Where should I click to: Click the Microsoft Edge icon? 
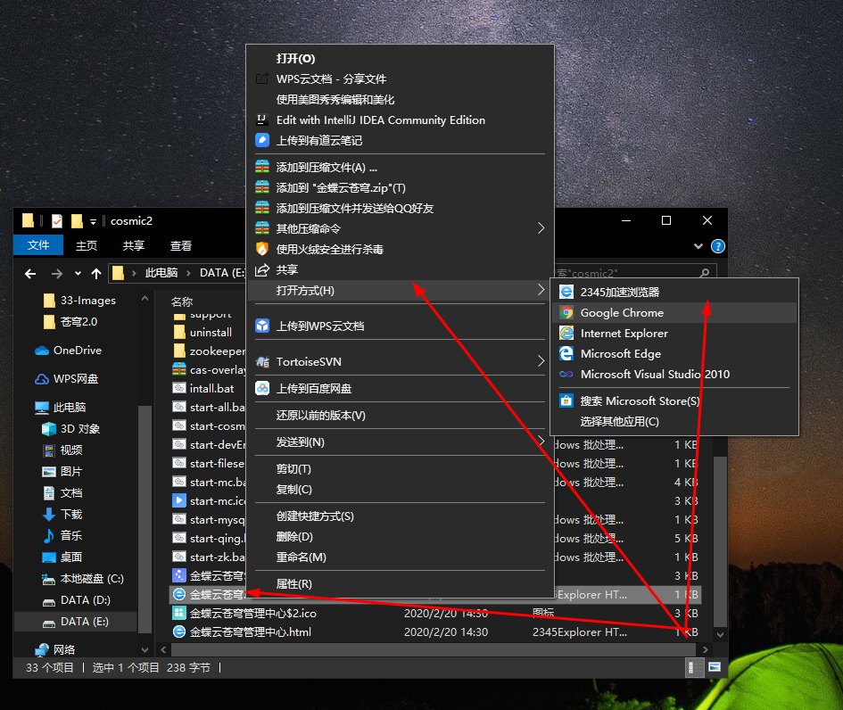click(566, 353)
